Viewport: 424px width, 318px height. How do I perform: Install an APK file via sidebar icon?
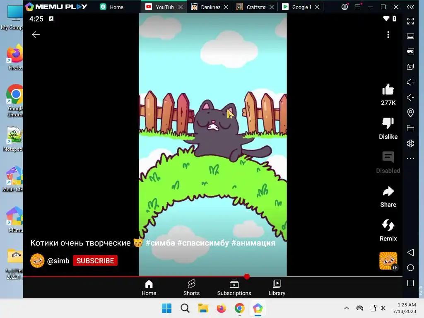[x=410, y=52]
